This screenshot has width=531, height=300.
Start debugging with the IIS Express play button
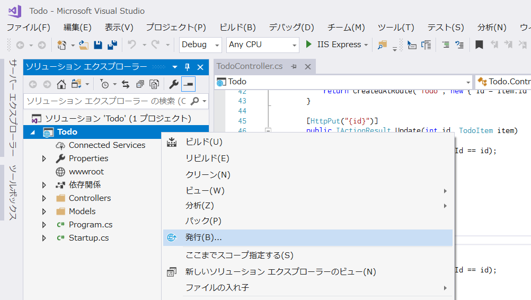(309, 45)
